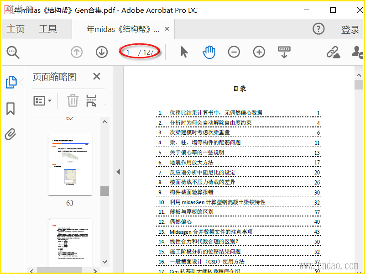Screen dimensions: 365x274
Task: Switch to the 主页 tab
Action: point(16,29)
